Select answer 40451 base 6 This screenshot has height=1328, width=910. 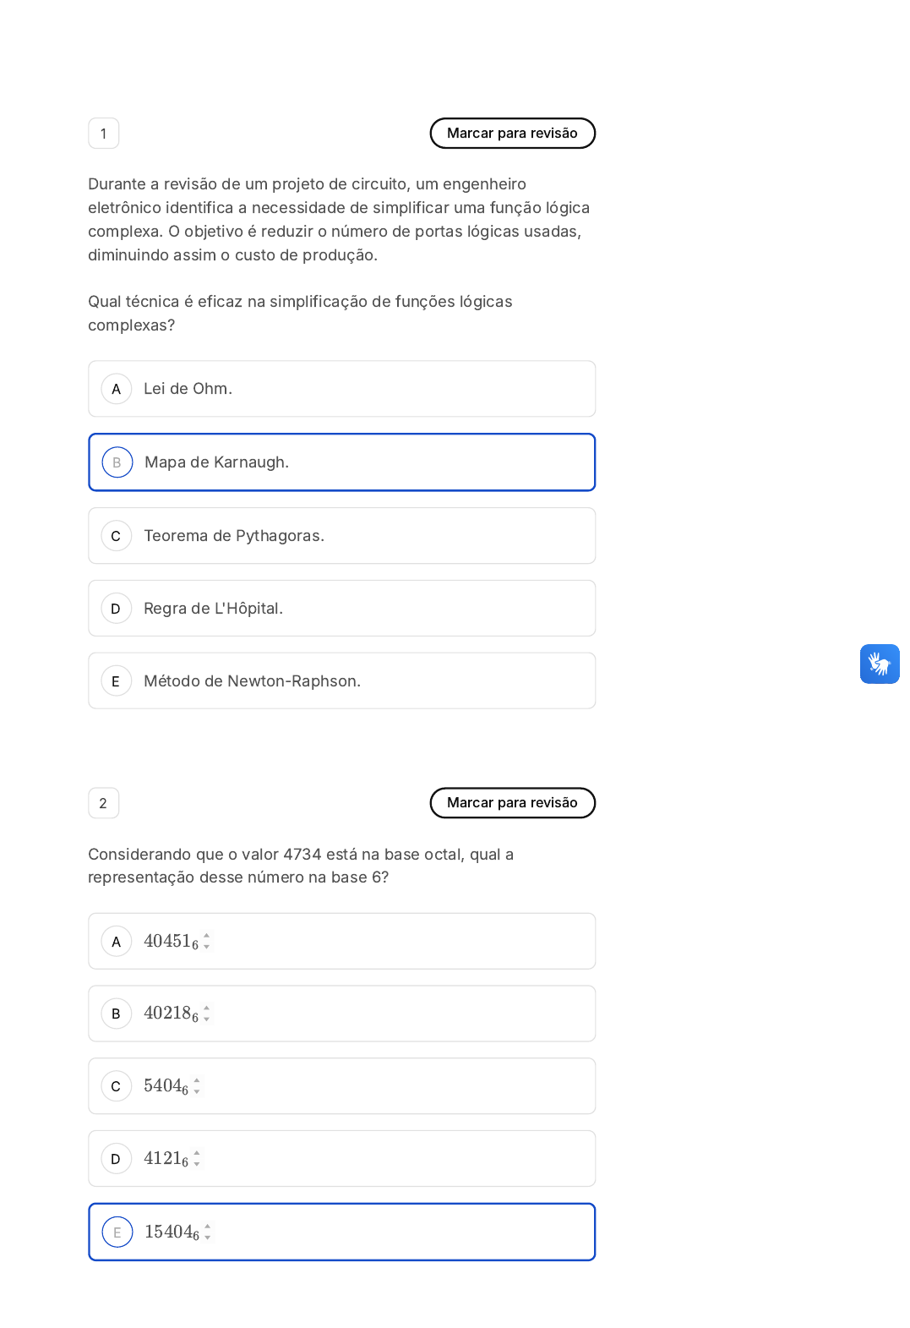click(341, 942)
